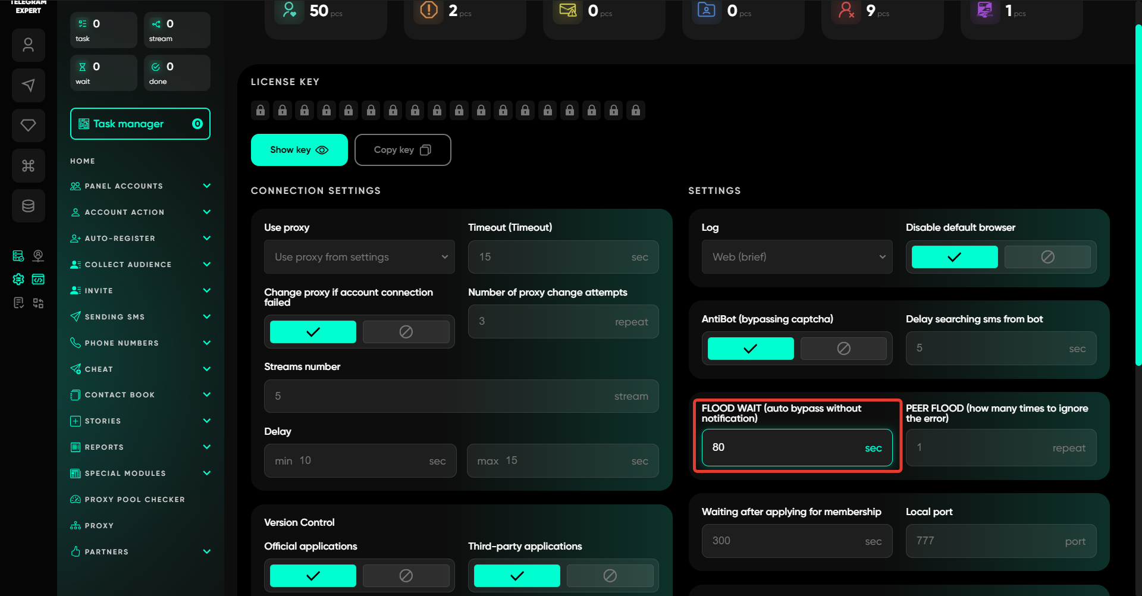Click the user profile icon in left rail
This screenshot has height=596, width=1142.
pos(28,45)
